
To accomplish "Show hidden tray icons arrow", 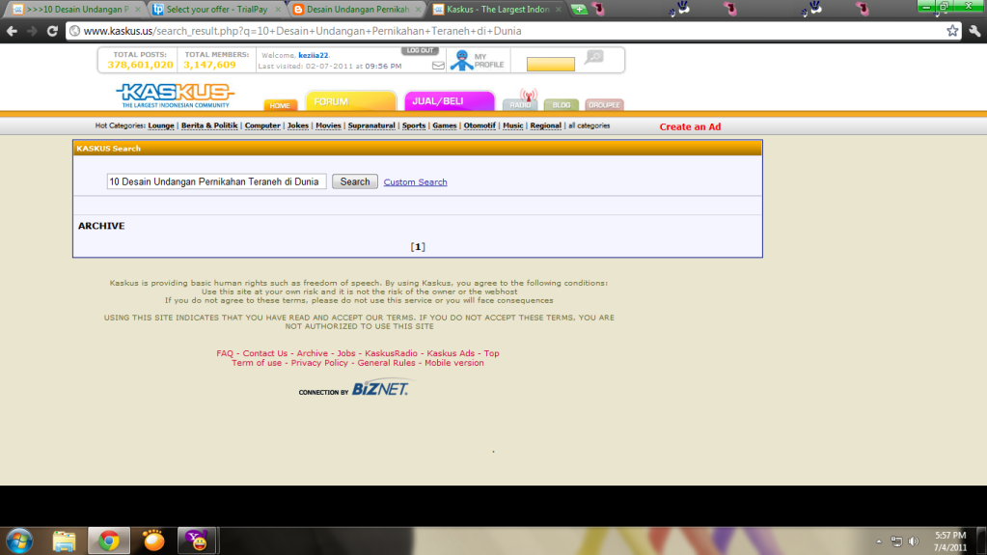I will pyautogui.click(x=879, y=541).
